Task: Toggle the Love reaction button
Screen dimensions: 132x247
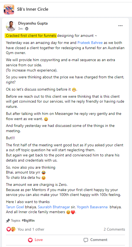Action: pos(35,240)
